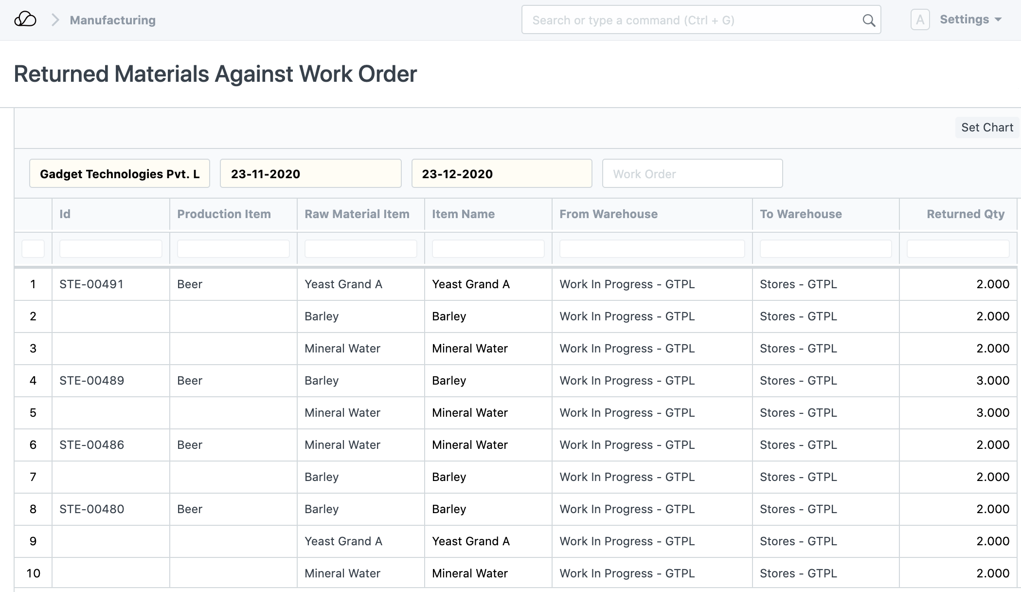This screenshot has height=592, width=1021.
Task: Select the STE-00489 cell
Action: tap(91, 381)
